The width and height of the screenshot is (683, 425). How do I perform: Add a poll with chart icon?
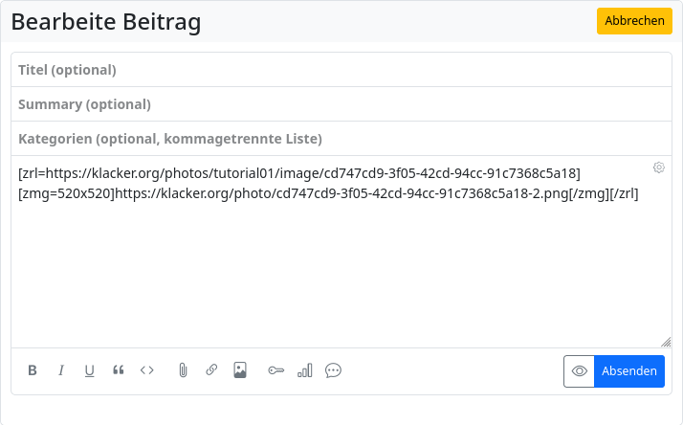(x=305, y=370)
